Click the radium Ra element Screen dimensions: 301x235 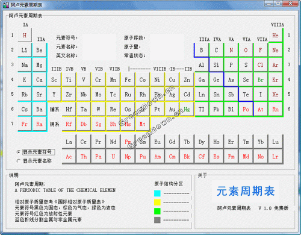pyautogui.click(x=39, y=124)
